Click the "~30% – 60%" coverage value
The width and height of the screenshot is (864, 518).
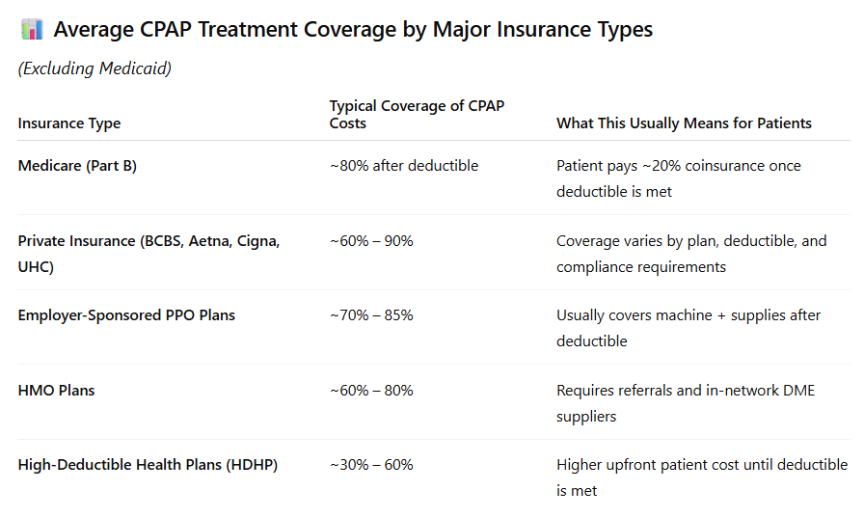point(371,465)
